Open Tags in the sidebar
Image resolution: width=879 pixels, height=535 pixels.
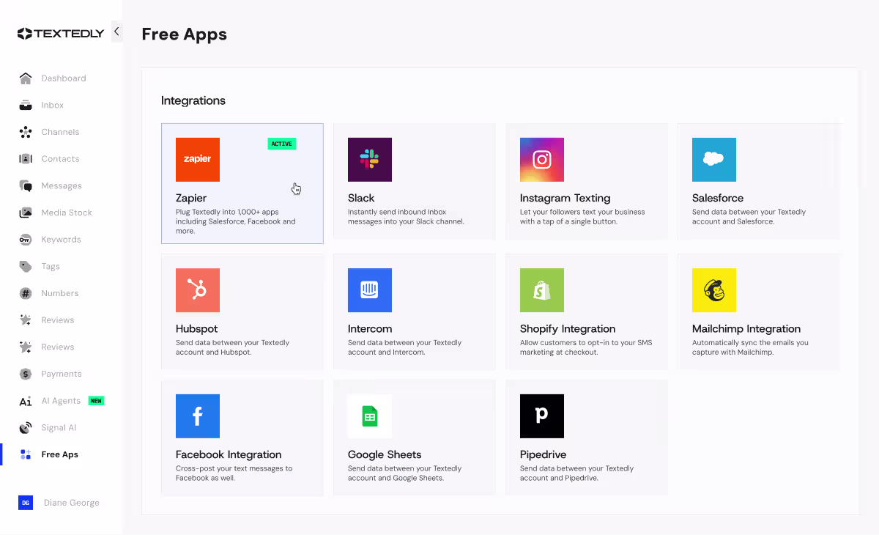pos(51,266)
